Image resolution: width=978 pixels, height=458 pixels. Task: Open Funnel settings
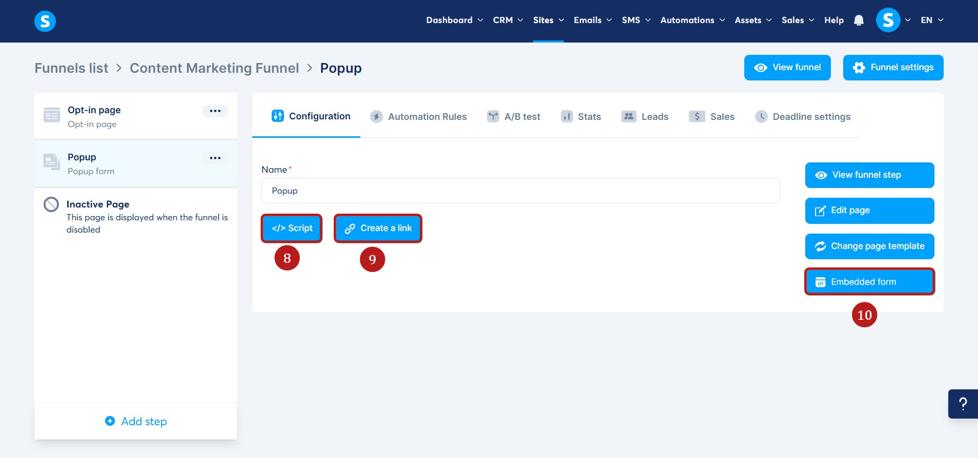(x=893, y=68)
